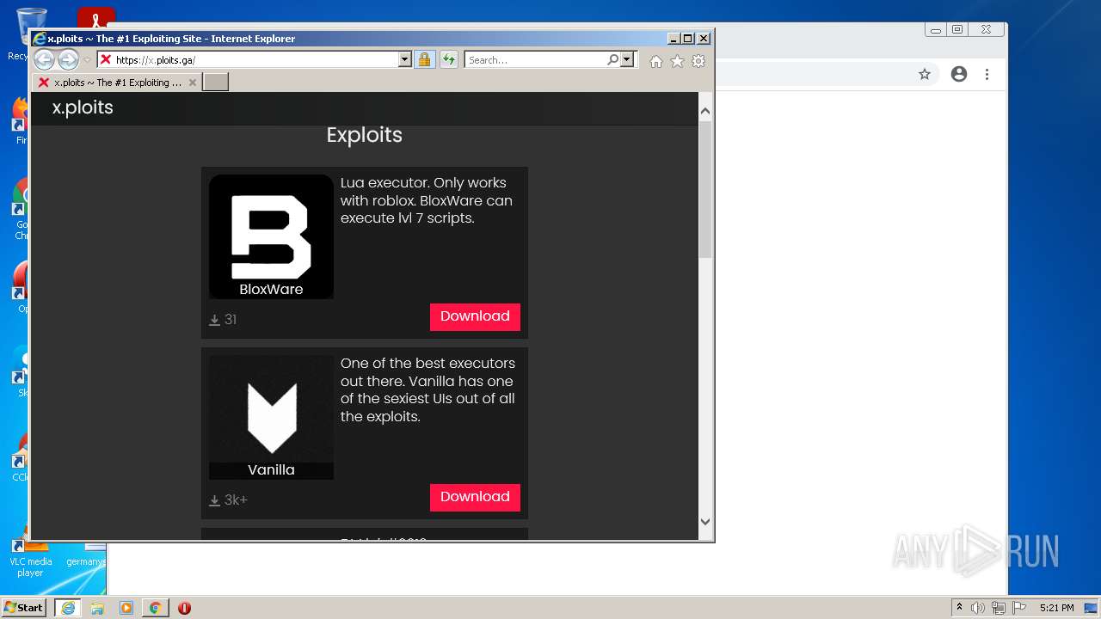Click the Vanilla 3k+ download count icon

click(215, 500)
